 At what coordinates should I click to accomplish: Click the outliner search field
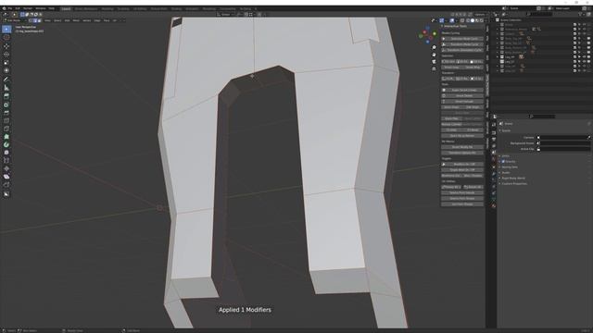coord(540,15)
